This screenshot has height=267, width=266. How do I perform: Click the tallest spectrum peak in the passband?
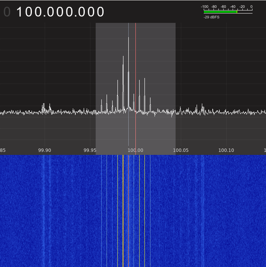coord(128,37)
